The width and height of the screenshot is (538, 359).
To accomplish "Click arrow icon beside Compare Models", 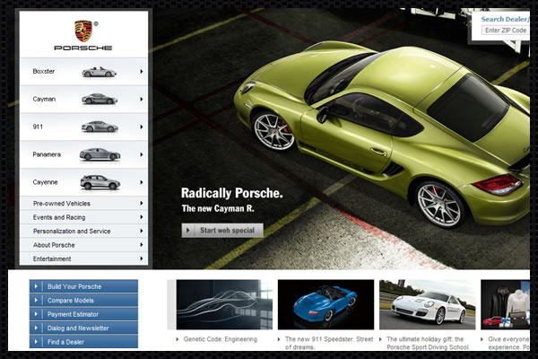I will 36,301.
